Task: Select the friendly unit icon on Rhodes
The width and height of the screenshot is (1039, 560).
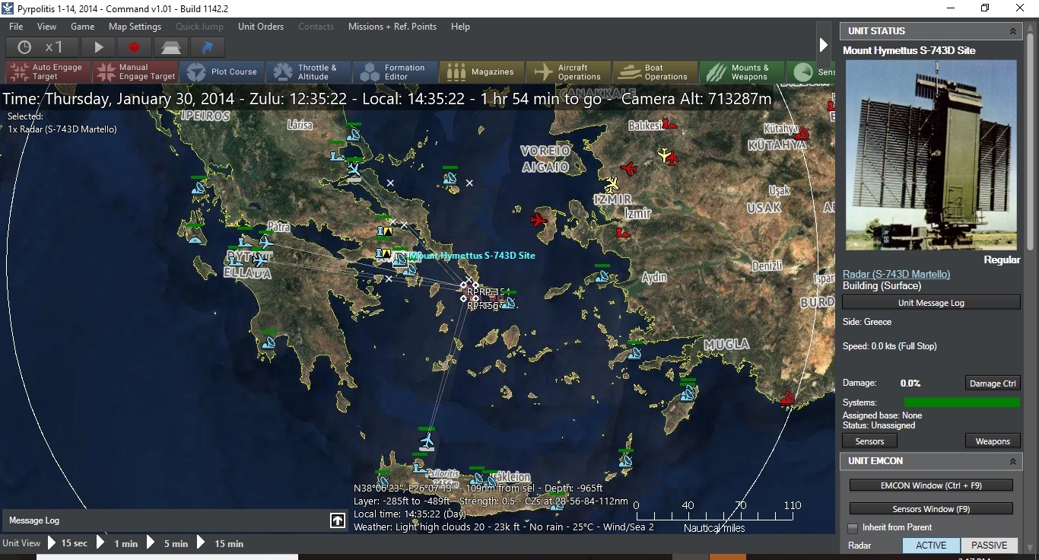Action: 688,393
